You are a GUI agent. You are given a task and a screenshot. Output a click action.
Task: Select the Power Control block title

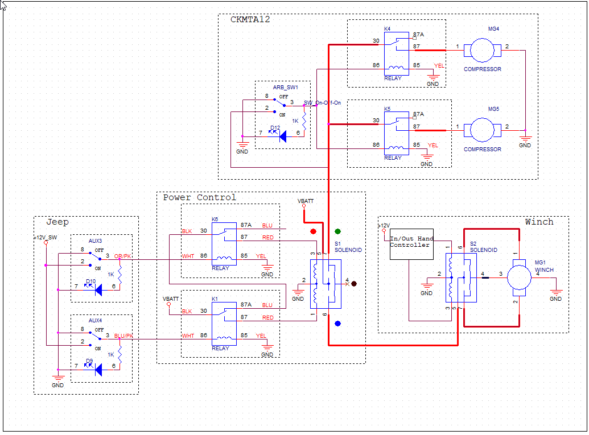coord(200,197)
